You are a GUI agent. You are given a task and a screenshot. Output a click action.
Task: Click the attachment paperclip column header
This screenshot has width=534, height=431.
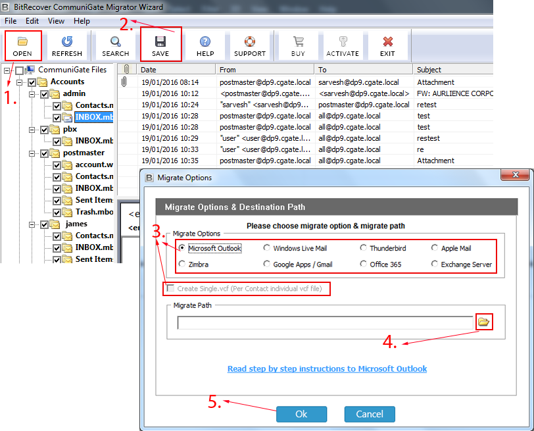click(126, 69)
